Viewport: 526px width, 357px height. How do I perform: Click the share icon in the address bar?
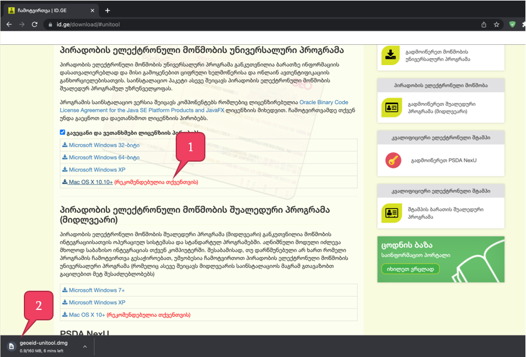click(x=484, y=24)
